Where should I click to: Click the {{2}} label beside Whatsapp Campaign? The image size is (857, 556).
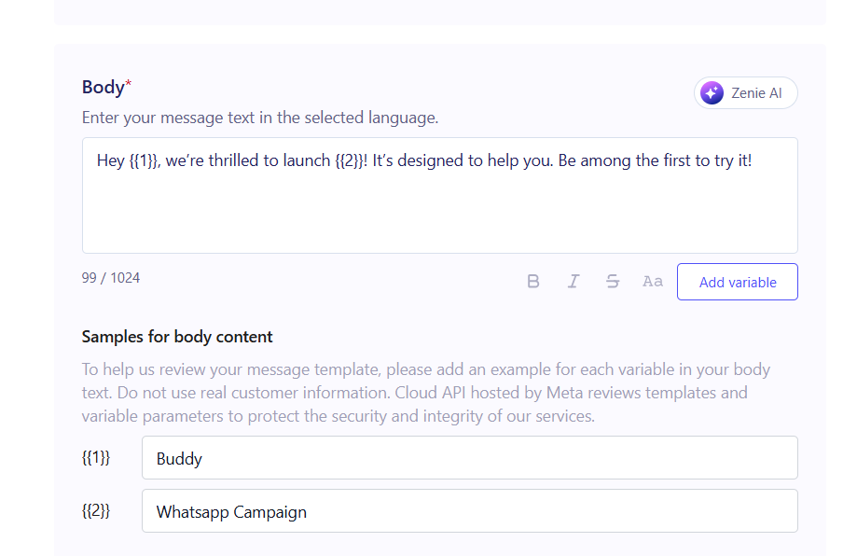coord(96,511)
